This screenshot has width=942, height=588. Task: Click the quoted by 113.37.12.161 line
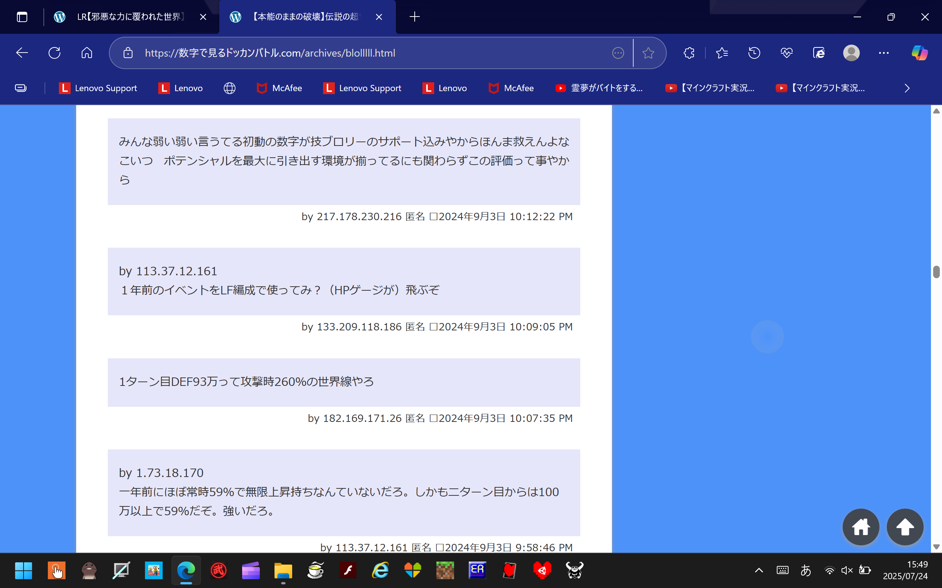click(168, 271)
